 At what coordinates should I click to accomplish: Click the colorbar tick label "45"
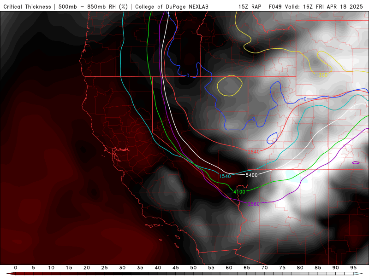[x=176, y=268]
